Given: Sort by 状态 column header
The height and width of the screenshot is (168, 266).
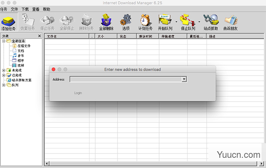Looking at the screenshot, I should coord(127,36).
